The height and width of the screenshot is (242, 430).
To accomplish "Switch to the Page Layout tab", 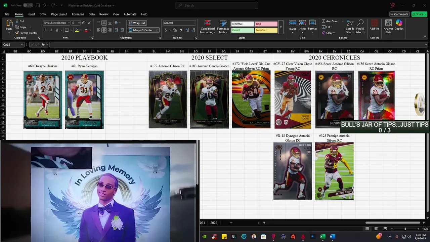I will [59, 14].
